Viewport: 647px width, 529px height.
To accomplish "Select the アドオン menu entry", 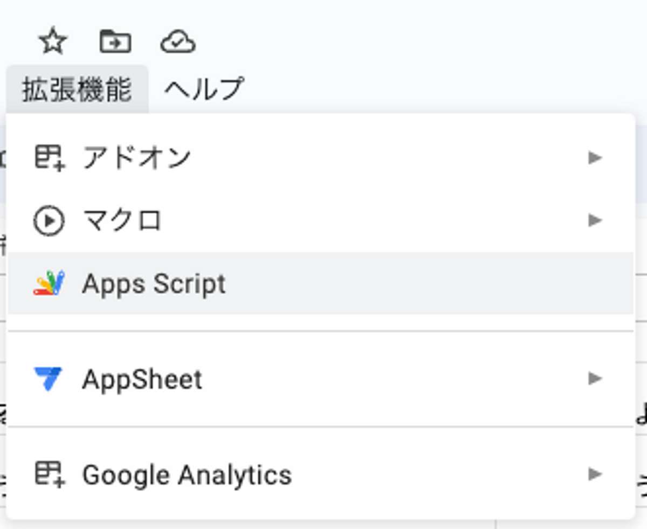I will [x=136, y=158].
